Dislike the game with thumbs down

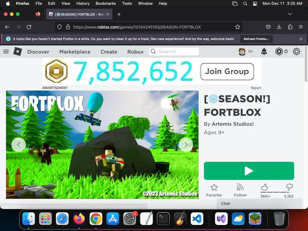(x=289, y=187)
